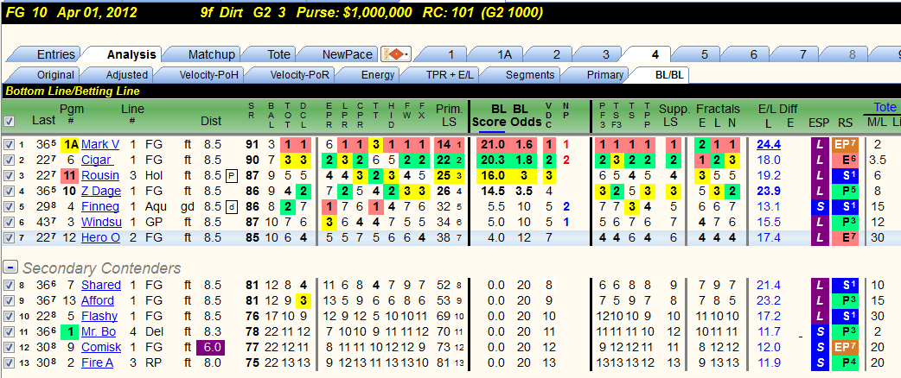Click the E6 run style badge for Cigar

pyautogui.click(x=845, y=160)
